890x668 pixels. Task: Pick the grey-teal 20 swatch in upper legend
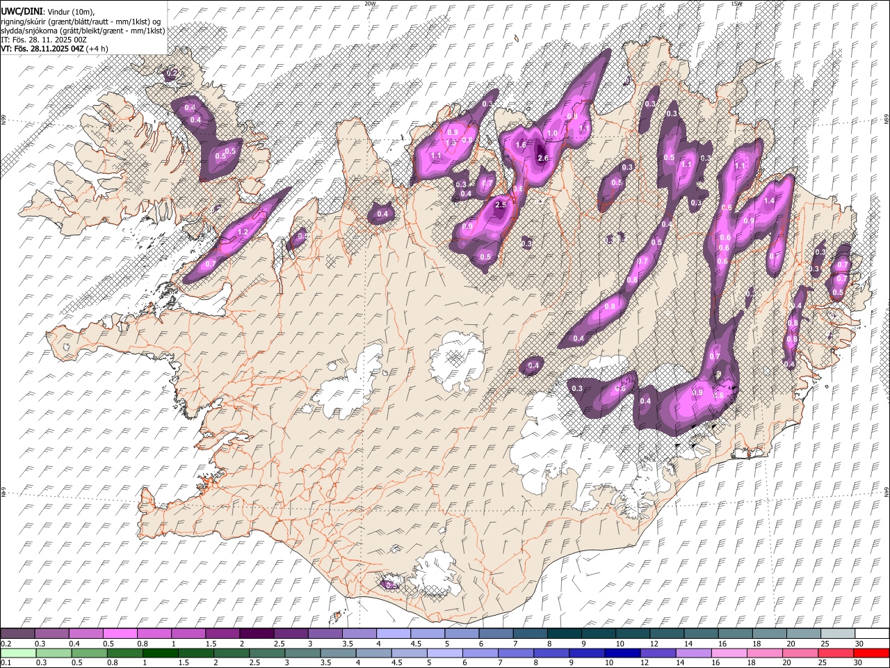pyautogui.click(x=803, y=633)
